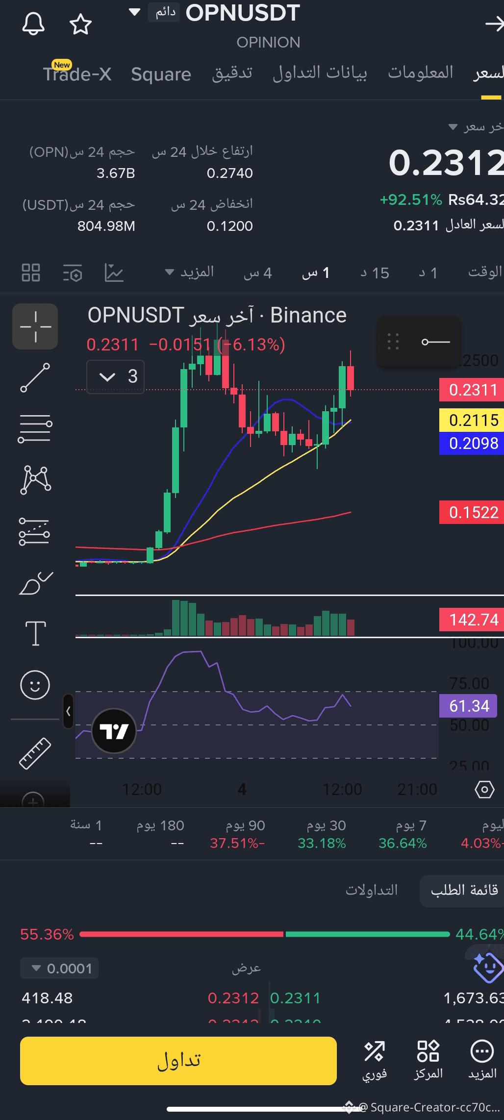
Task: Select the 1 د timeframe
Action: point(428,273)
